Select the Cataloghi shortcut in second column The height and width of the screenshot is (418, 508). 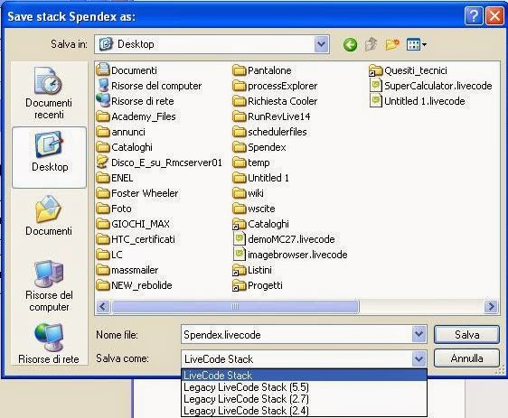(x=261, y=224)
